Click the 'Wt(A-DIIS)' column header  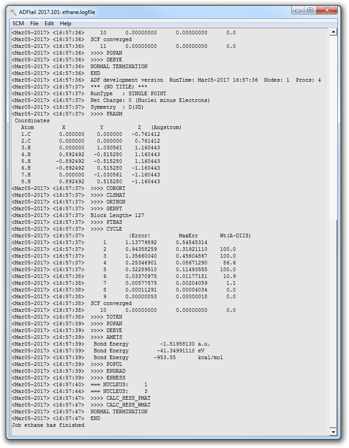point(235,236)
